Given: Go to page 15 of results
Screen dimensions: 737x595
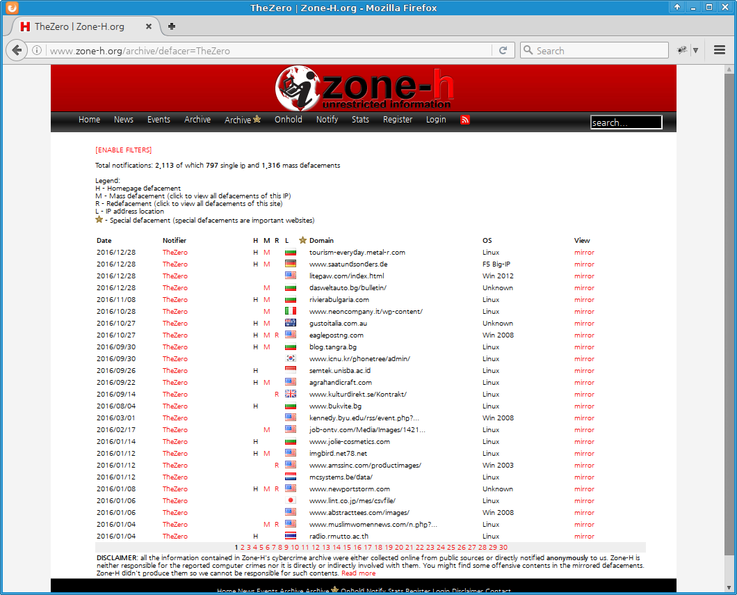Looking at the screenshot, I should [347, 548].
